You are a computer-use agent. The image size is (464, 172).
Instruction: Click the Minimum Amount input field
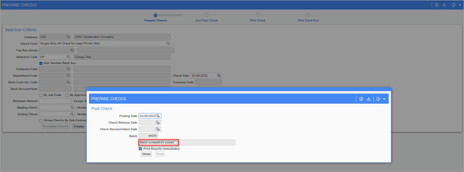coord(55,101)
